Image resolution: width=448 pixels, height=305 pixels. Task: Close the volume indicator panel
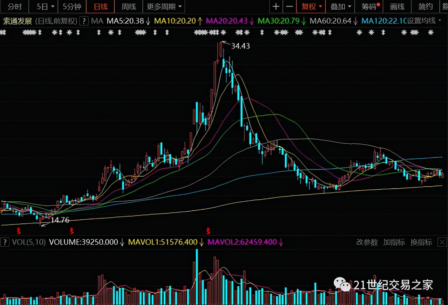(442, 242)
